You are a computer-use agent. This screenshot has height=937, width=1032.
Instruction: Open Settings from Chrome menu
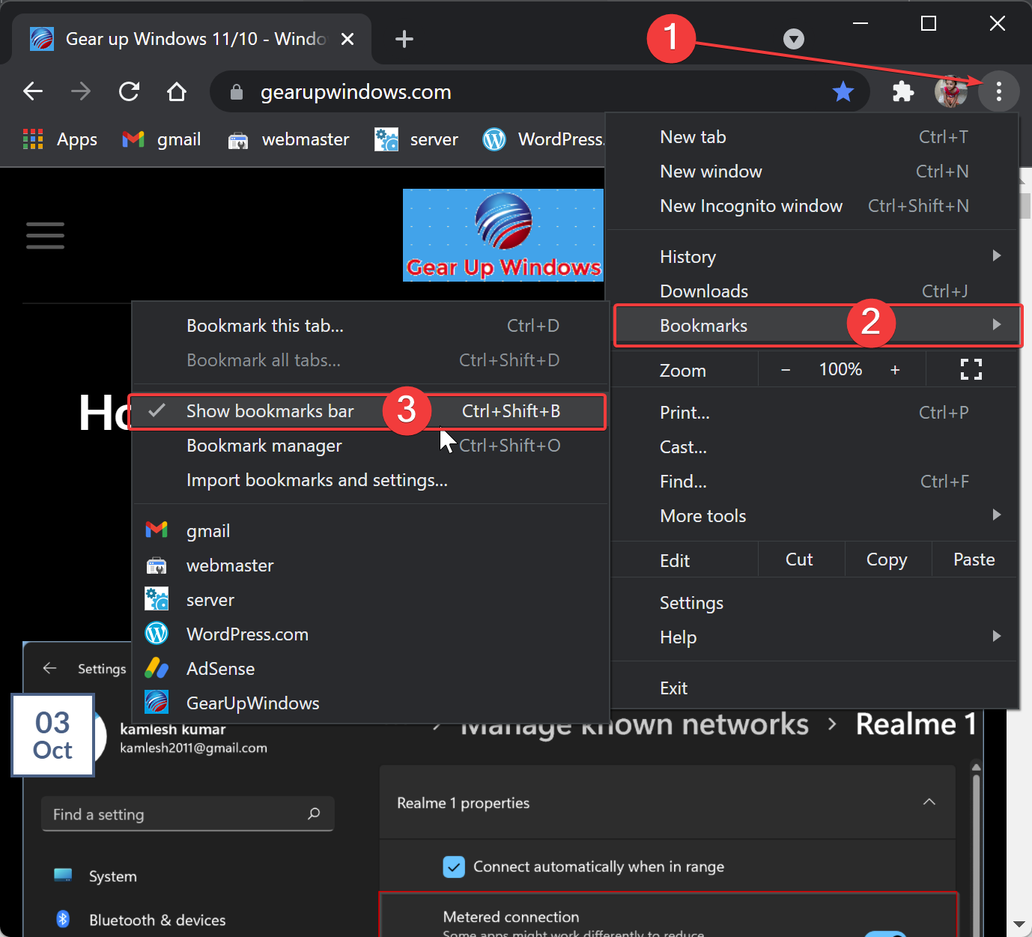pos(814,603)
